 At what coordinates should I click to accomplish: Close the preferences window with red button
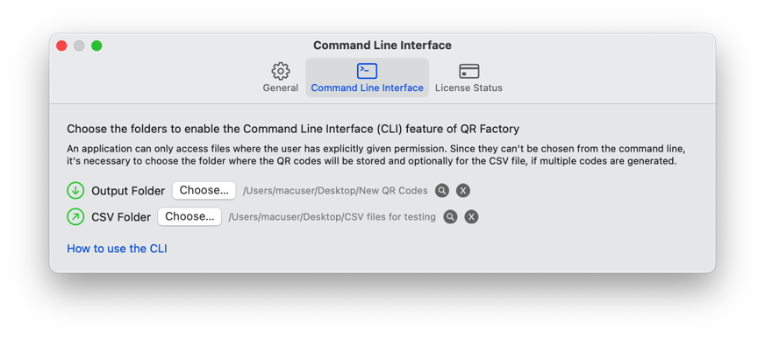click(x=61, y=46)
